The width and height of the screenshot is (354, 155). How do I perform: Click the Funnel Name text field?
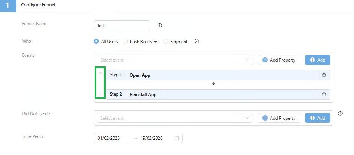[122, 26]
